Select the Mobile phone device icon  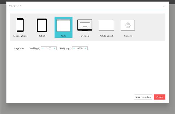[20, 25]
